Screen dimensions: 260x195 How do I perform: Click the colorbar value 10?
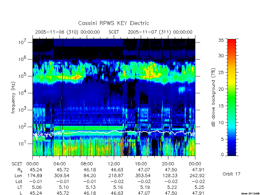[221, 123]
